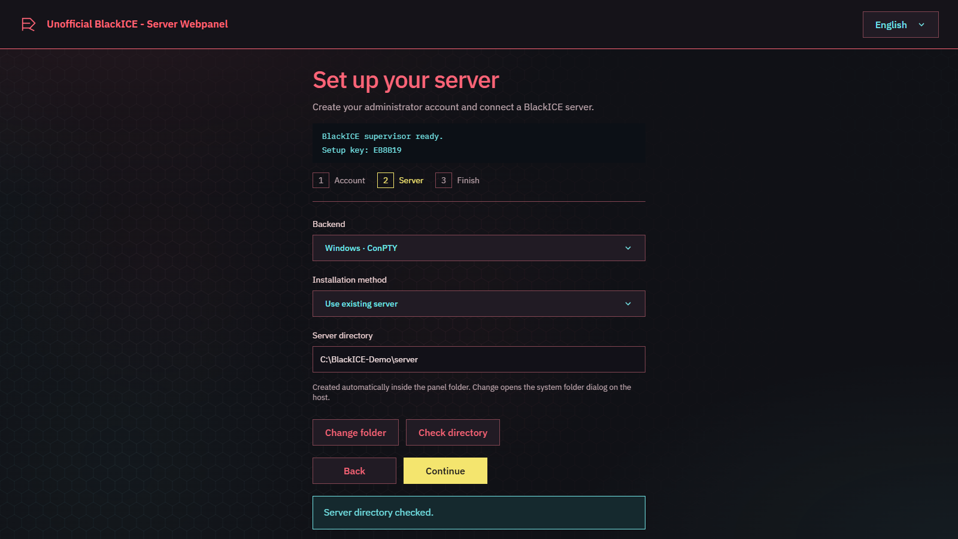Select step 2 Server
This screenshot has height=539, width=958.
[401, 180]
